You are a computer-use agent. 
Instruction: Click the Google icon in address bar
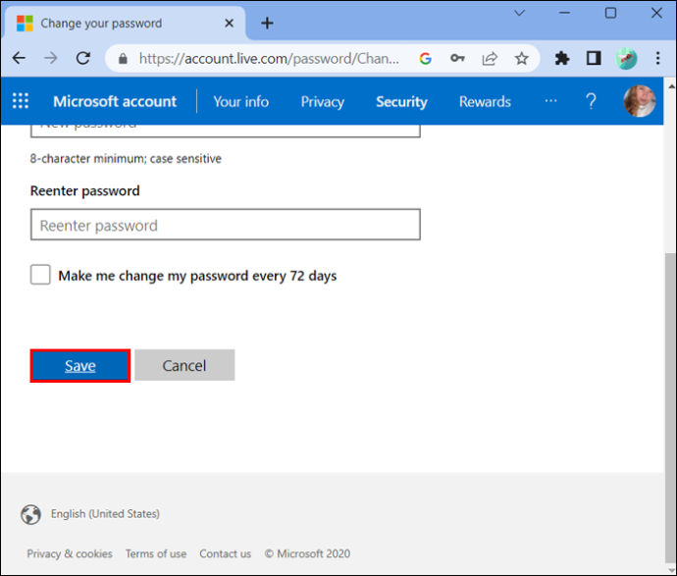(x=425, y=58)
